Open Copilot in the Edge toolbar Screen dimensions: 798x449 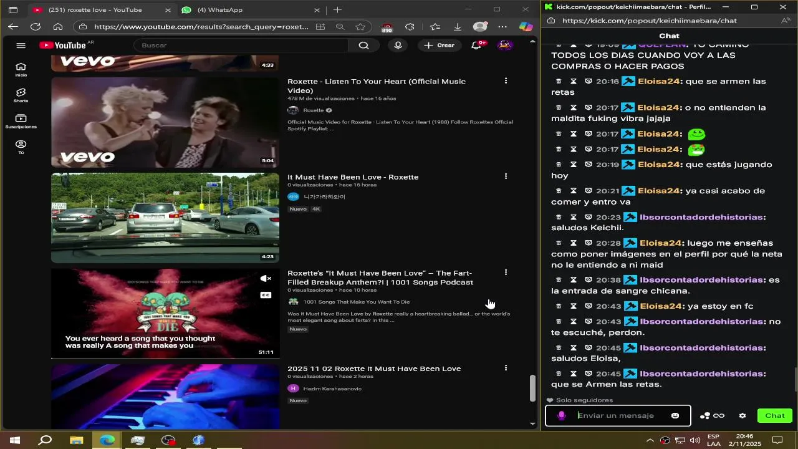526,27
